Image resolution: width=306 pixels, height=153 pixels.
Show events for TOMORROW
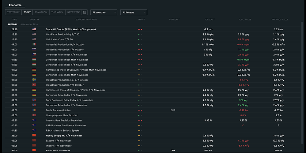pyautogui.click(x=41, y=12)
